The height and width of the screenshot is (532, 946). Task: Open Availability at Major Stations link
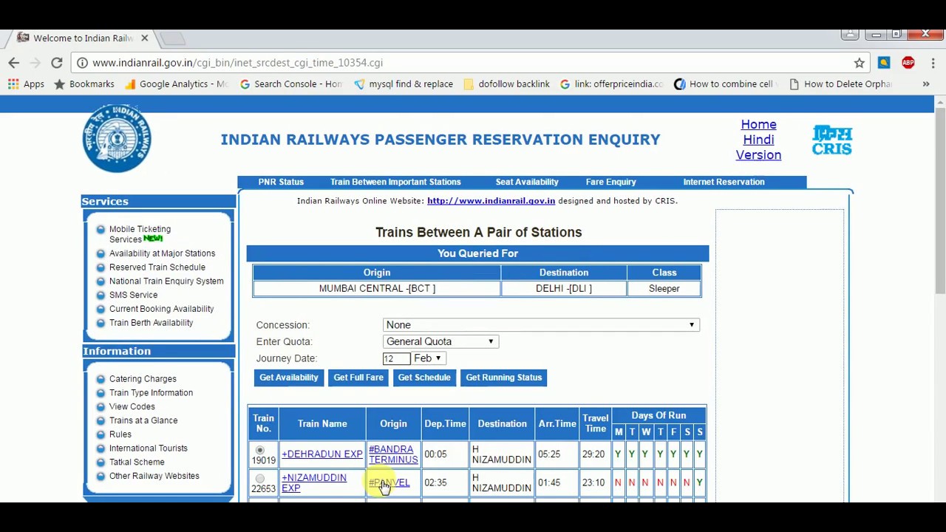pyautogui.click(x=162, y=253)
